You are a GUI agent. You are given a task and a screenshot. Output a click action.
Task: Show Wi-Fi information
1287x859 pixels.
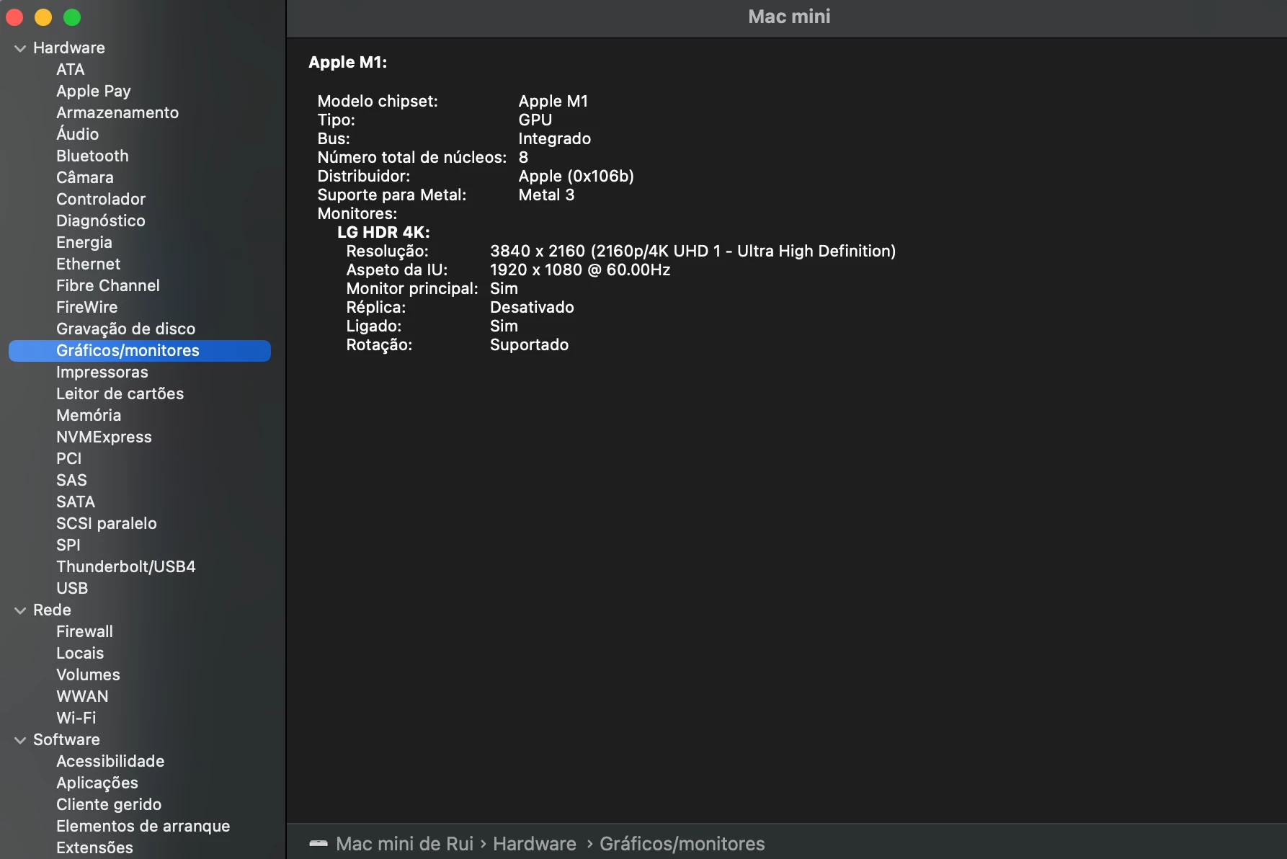(76, 718)
